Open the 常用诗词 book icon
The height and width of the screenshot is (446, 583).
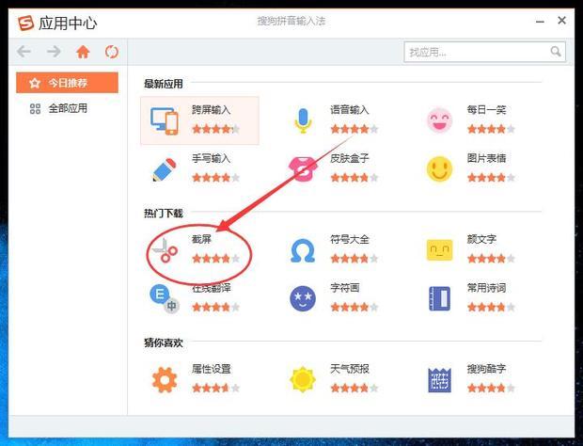pyautogui.click(x=439, y=298)
